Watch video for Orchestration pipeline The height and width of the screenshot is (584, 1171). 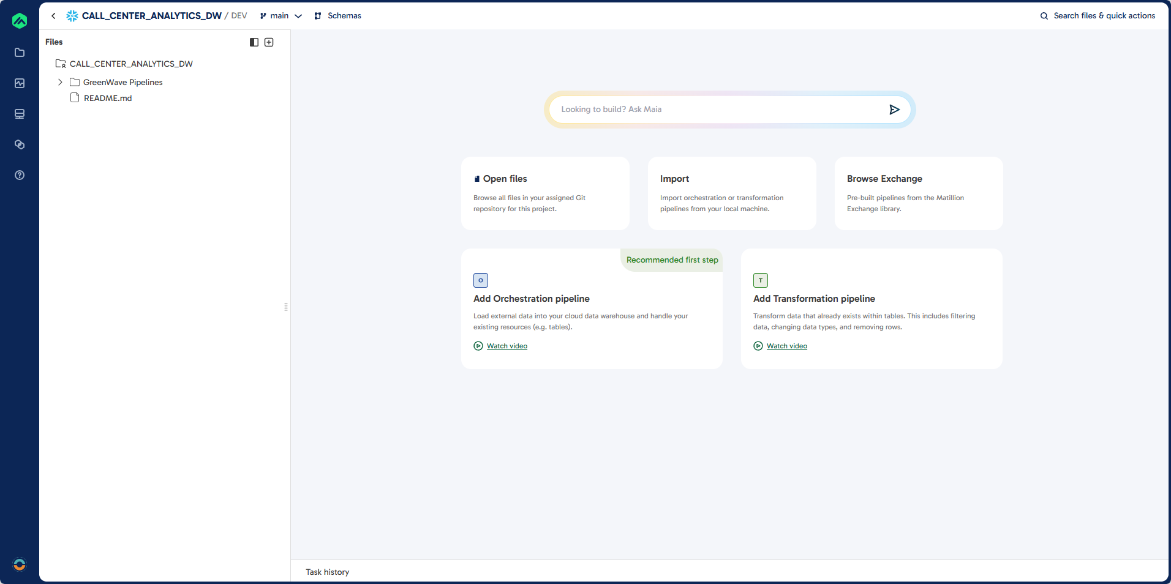[506, 346]
